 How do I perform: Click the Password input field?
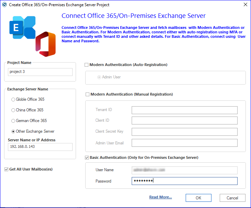coord(185,181)
